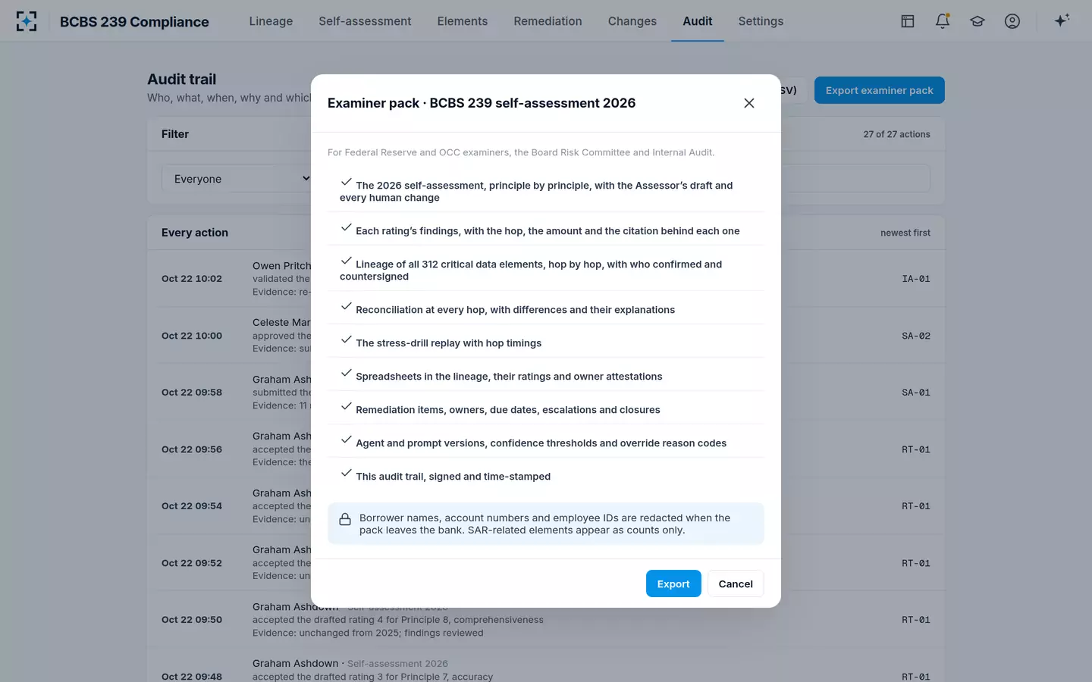Open the notifications bell
The image size is (1092, 682).
click(943, 21)
